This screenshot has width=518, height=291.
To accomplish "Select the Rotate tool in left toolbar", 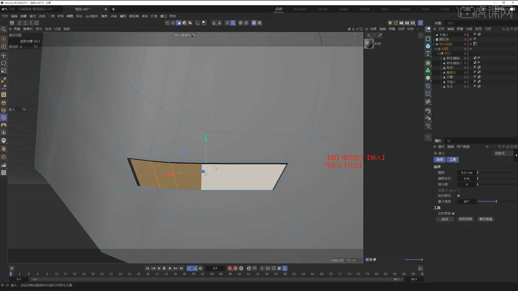I will click(x=4, y=63).
